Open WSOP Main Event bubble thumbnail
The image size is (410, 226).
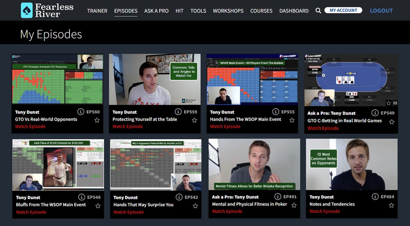point(252,79)
